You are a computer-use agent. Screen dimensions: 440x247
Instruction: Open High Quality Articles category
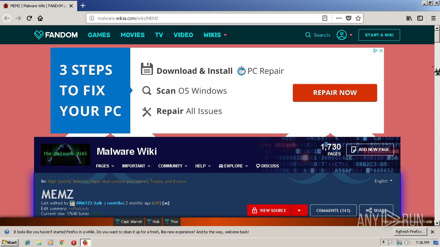(x=68, y=181)
